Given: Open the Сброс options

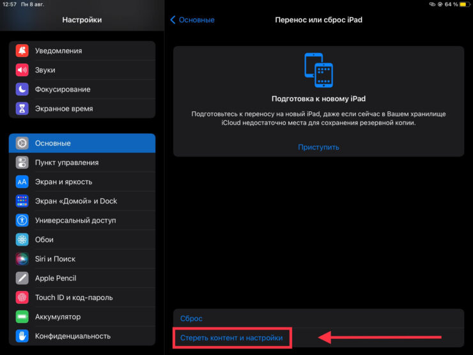Looking at the screenshot, I should [x=191, y=319].
